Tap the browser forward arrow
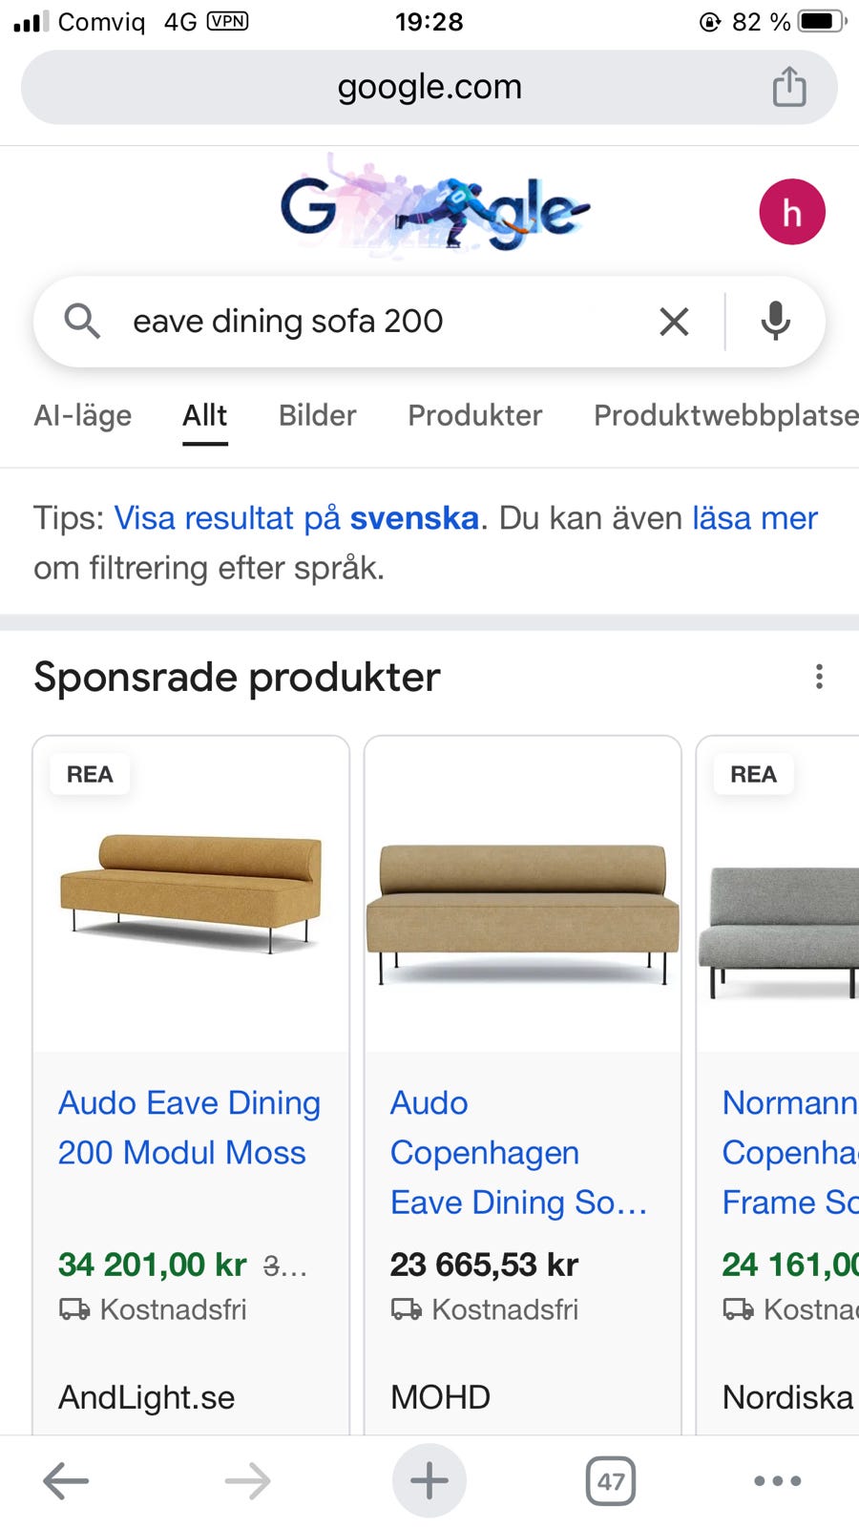Viewport: 859px width, 1527px height. click(x=247, y=1480)
